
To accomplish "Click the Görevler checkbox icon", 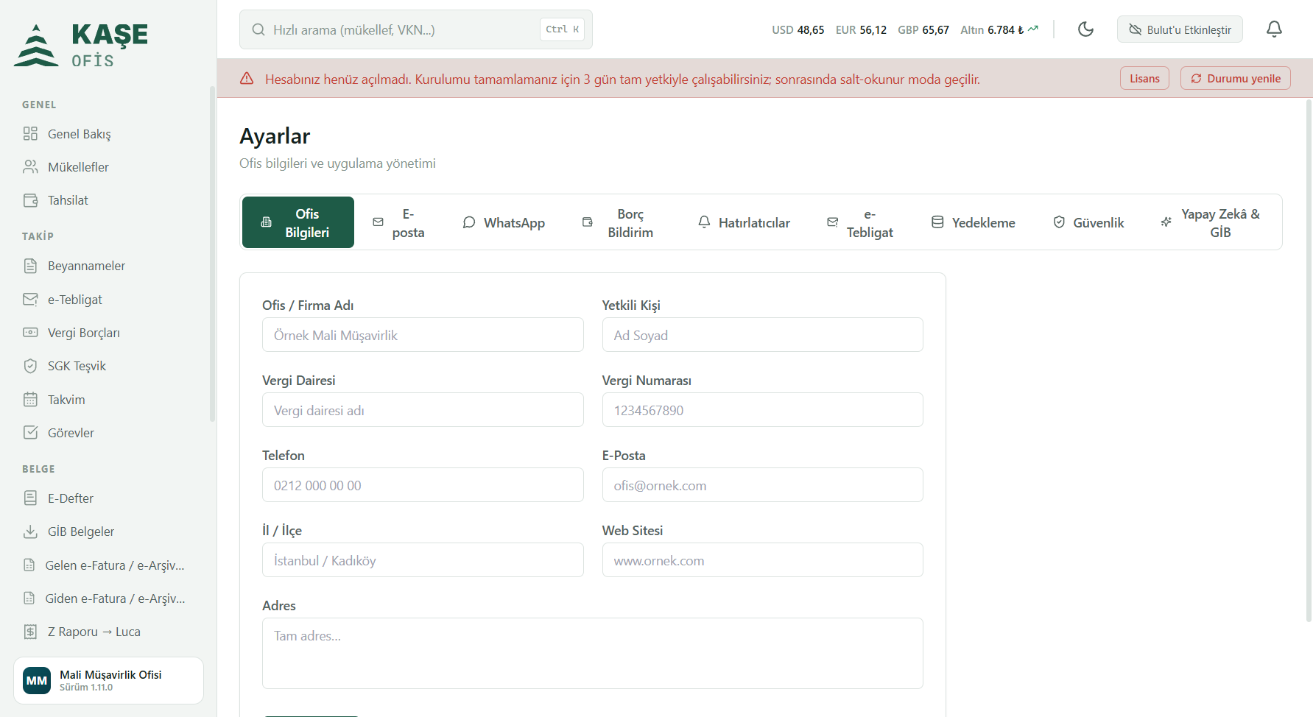I will coord(30,433).
